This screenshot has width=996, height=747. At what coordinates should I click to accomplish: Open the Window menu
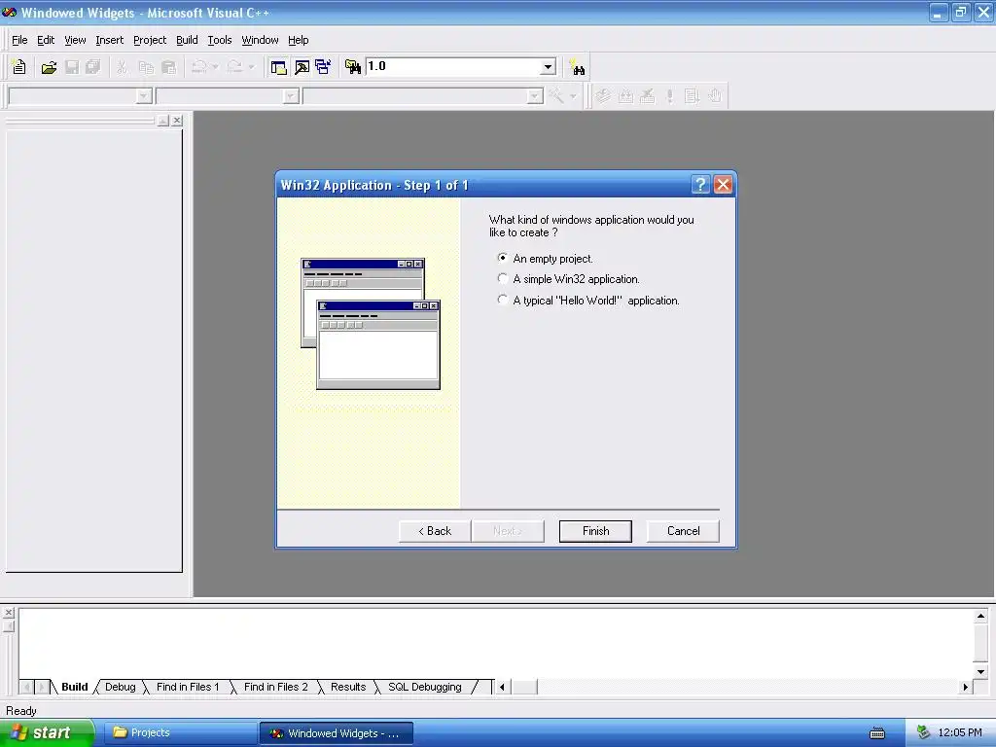[x=260, y=40]
